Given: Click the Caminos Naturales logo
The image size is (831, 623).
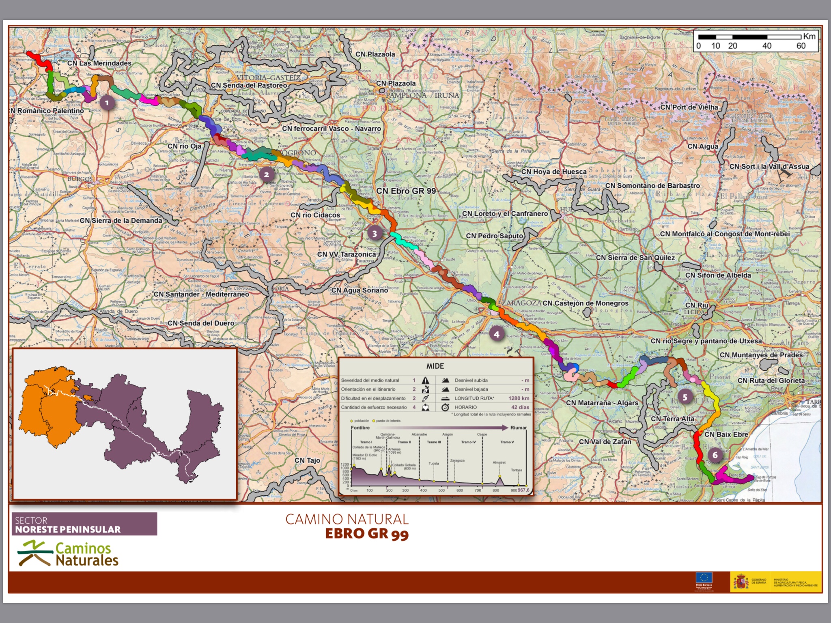Looking at the screenshot, I should pos(68,554).
